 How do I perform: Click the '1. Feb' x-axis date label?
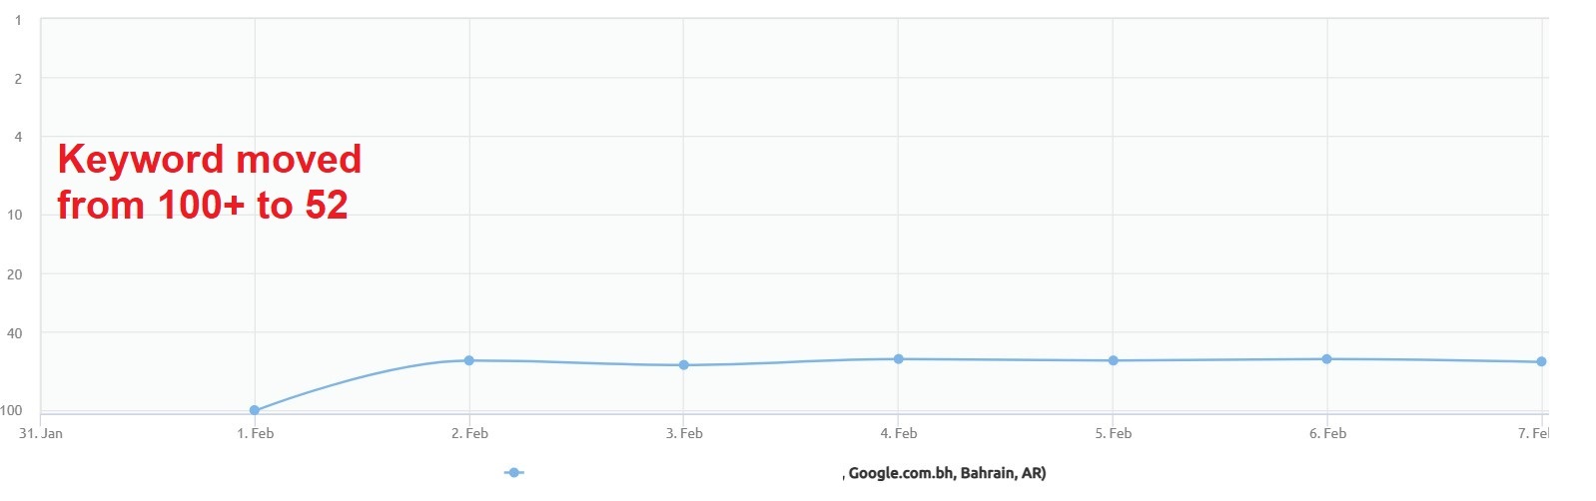pyautogui.click(x=255, y=433)
